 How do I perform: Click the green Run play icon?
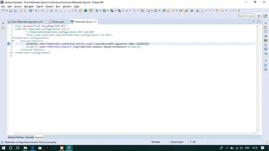(104, 10)
